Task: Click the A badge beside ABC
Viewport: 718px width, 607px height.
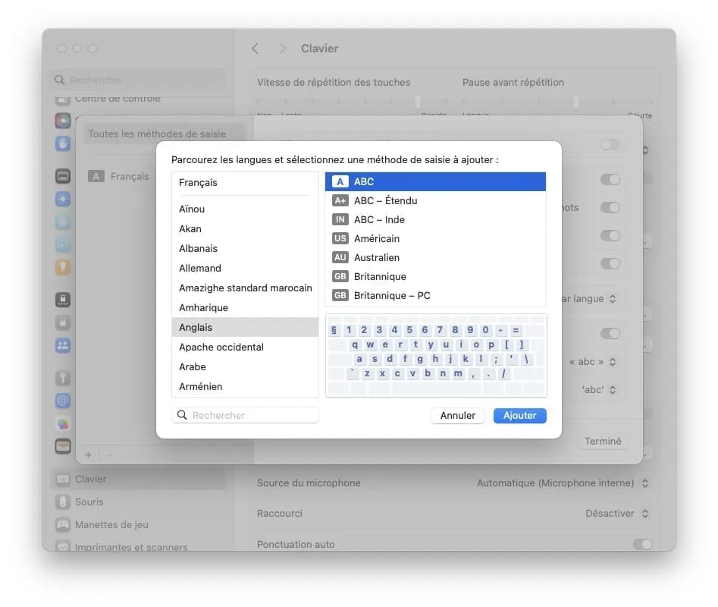Action: (x=339, y=181)
